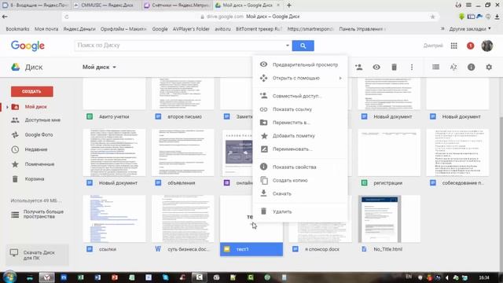
Task: Choose Создать копию in context menu
Action: click(300, 180)
